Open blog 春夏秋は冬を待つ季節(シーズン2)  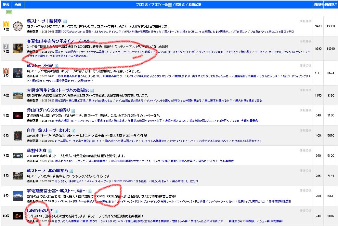pos(58,41)
